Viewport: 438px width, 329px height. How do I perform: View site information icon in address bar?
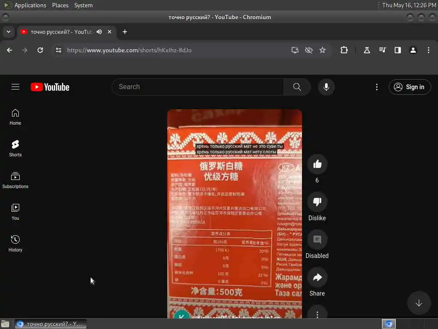click(x=58, y=50)
